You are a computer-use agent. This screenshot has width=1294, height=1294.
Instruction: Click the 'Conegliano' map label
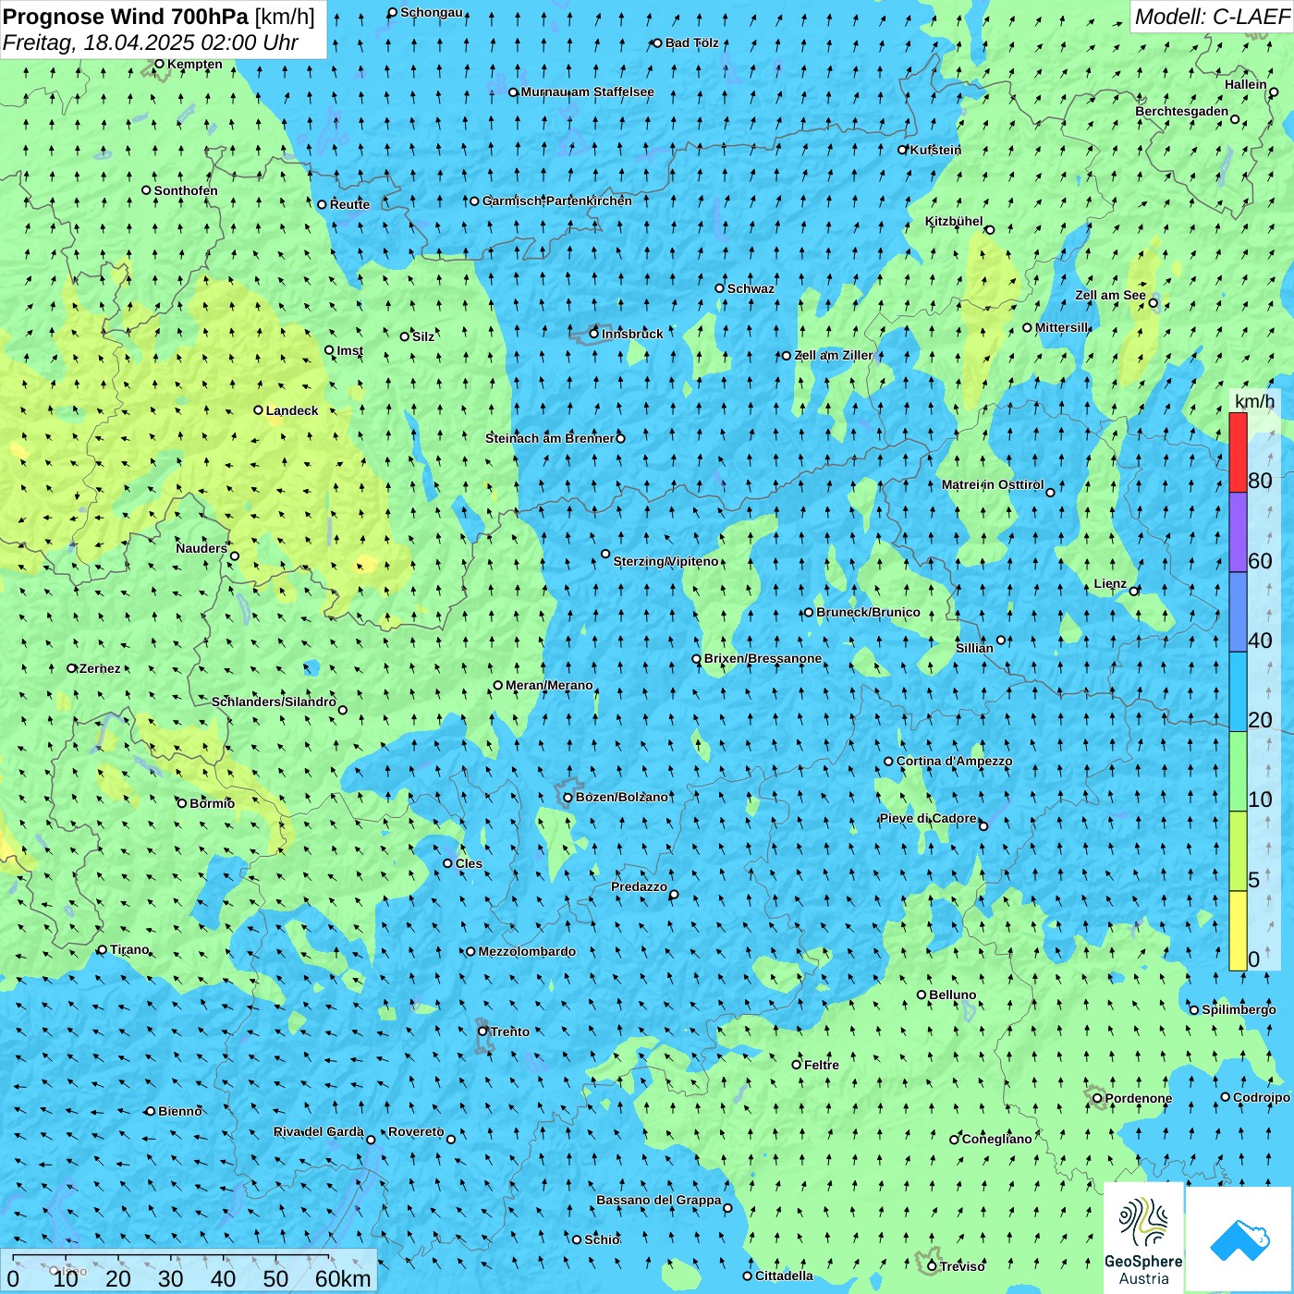pos(996,1140)
